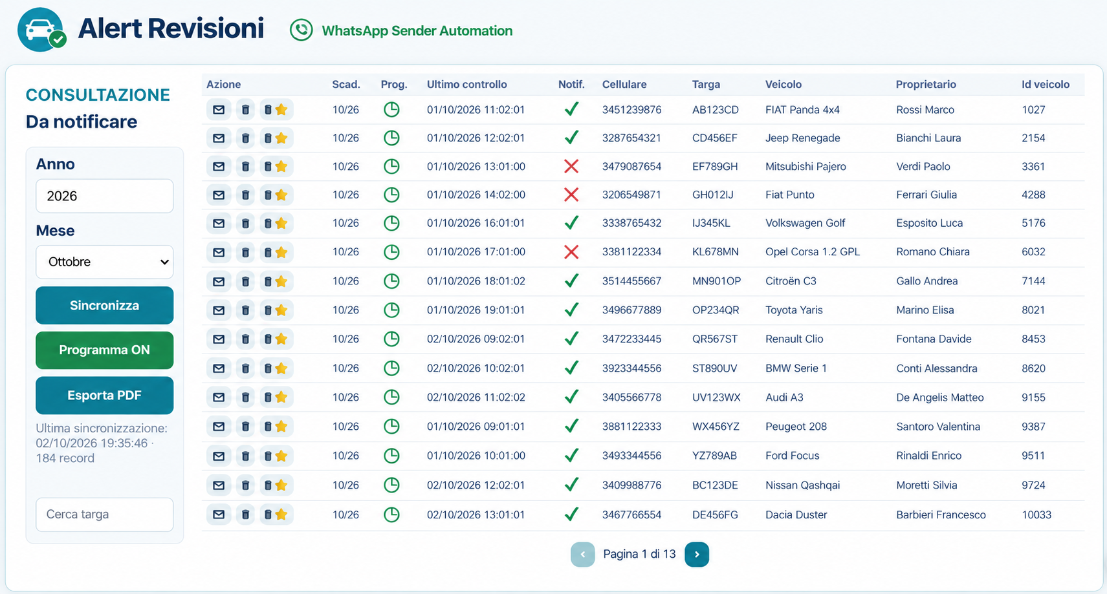Click the Cerca targa search field
The height and width of the screenshot is (594, 1107).
tap(105, 514)
